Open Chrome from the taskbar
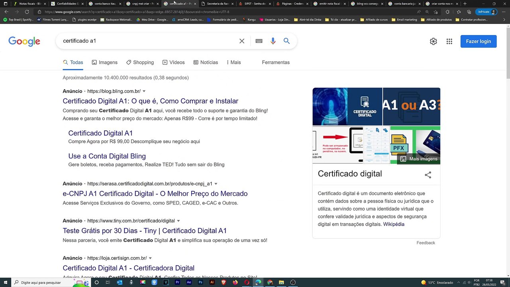 coord(270,283)
